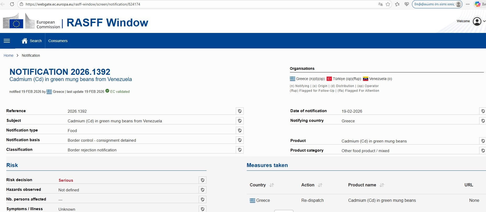Go to Home breadcrumb link
This screenshot has height=212, width=486.
point(8,55)
